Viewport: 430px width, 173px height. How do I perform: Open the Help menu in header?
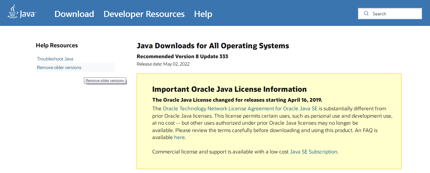click(203, 14)
